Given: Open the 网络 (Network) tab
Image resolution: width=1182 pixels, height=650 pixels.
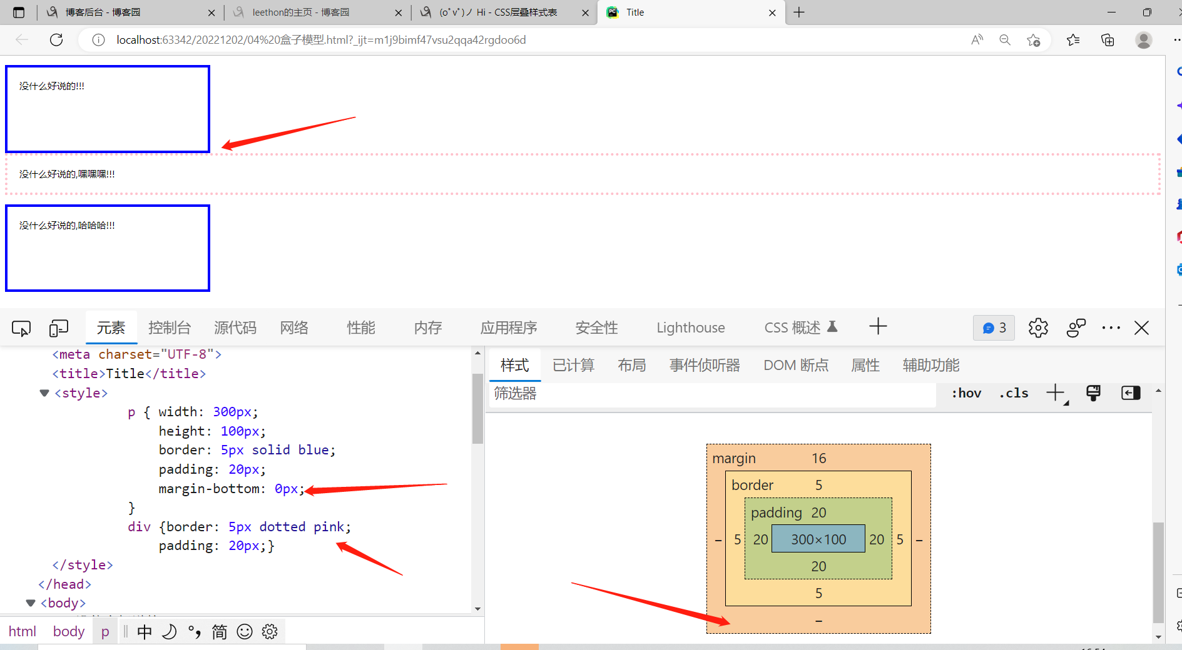Looking at the screenshot, I should [294, 328].
